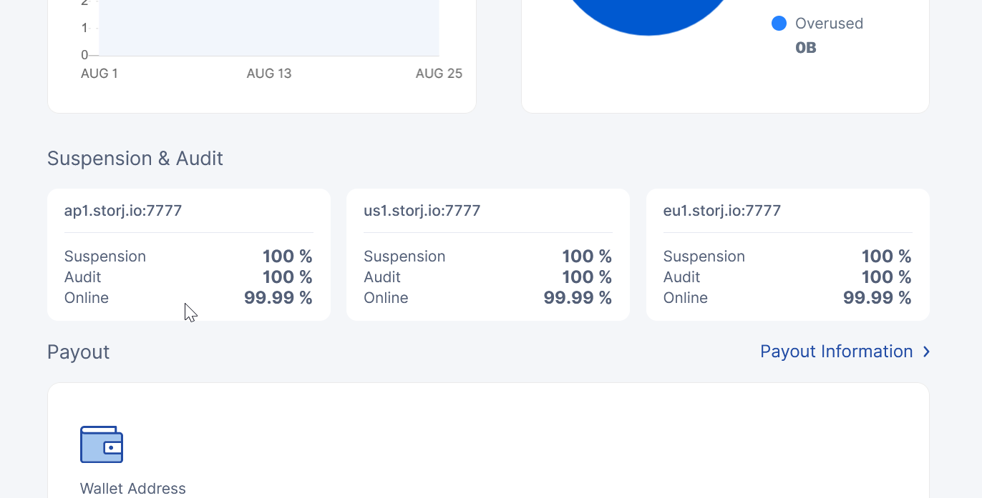Click the Overused legend label
The image size is (982, 498).
[829, 24]
